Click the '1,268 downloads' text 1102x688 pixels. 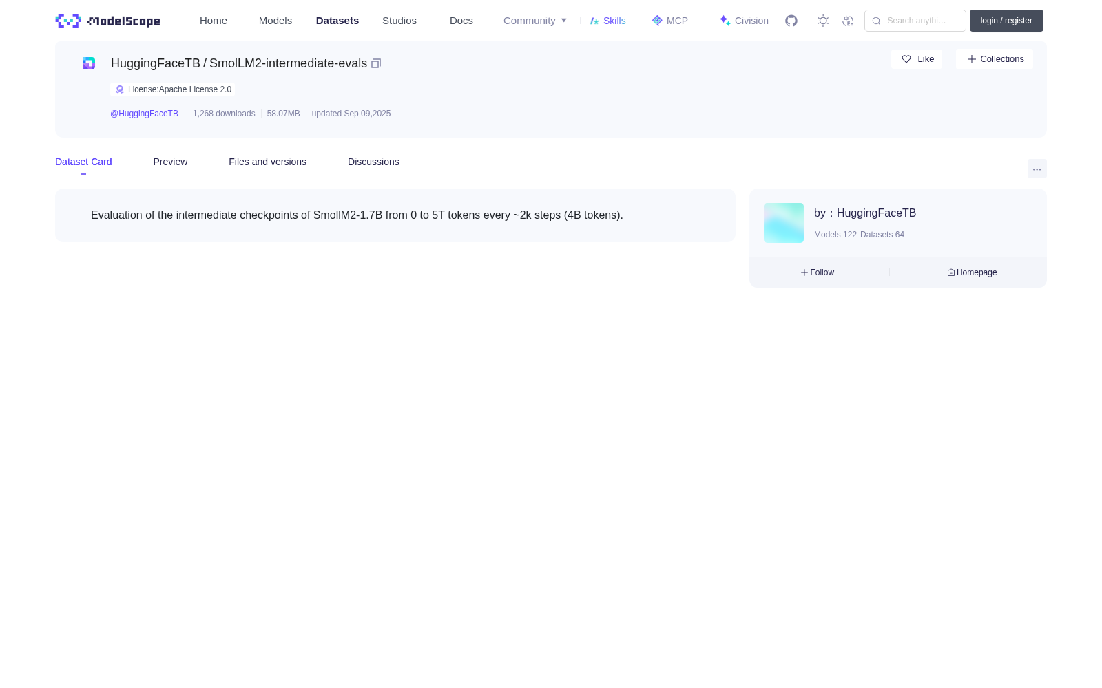(224, 114)
